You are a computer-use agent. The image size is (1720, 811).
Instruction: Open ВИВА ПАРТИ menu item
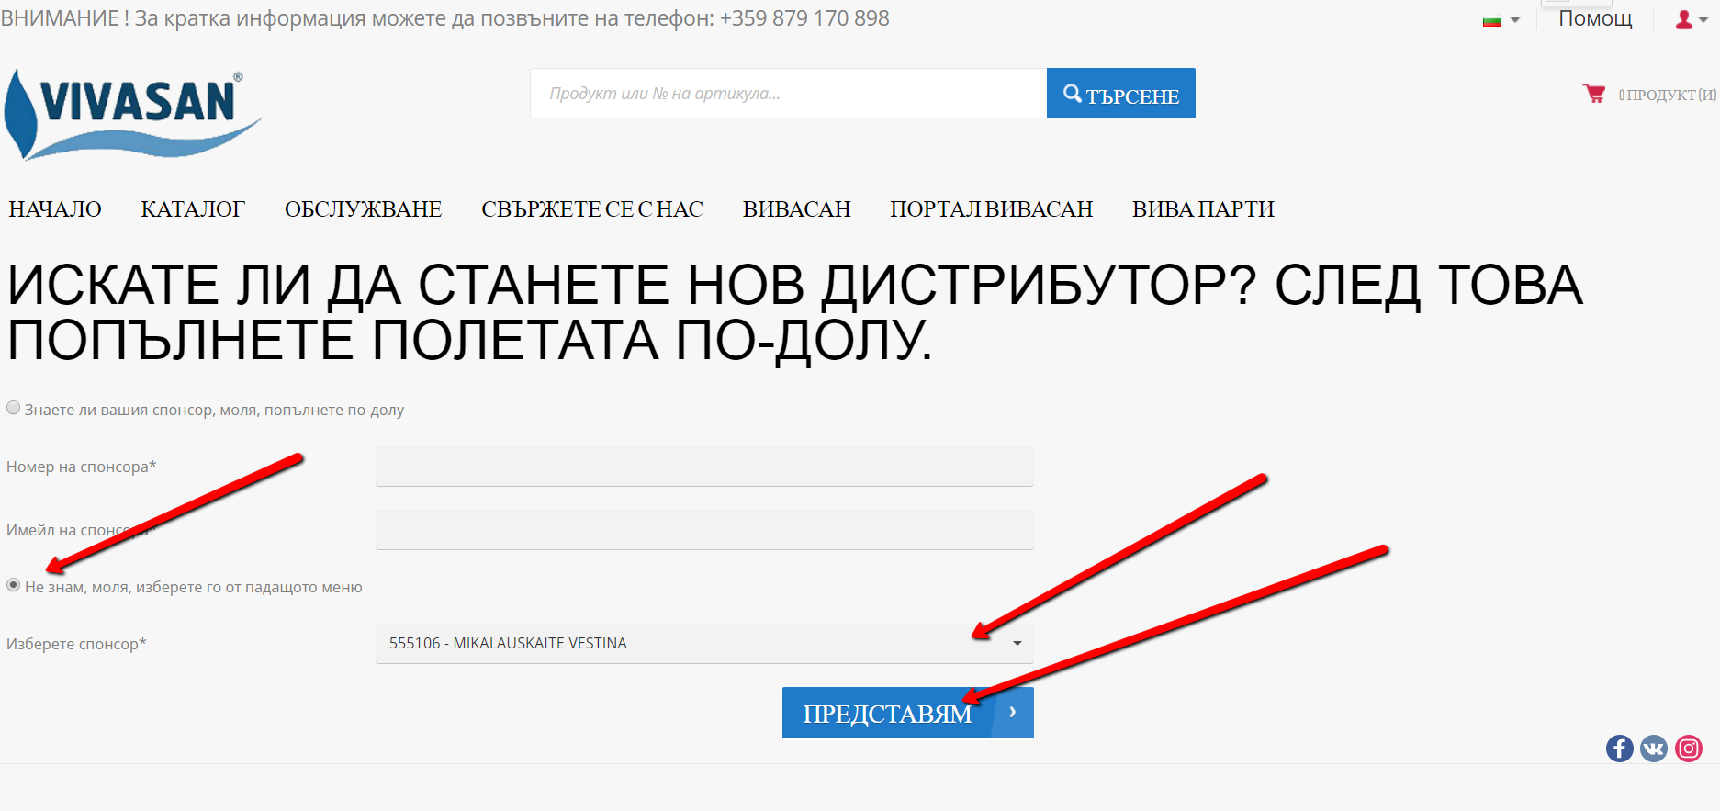pyautogui.click(x=1203, y=209)
